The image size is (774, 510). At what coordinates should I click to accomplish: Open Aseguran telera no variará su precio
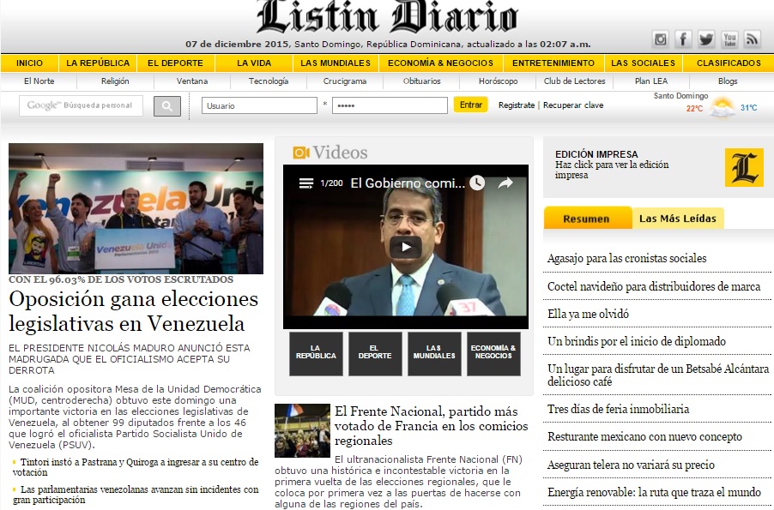[x=631, y=465]
